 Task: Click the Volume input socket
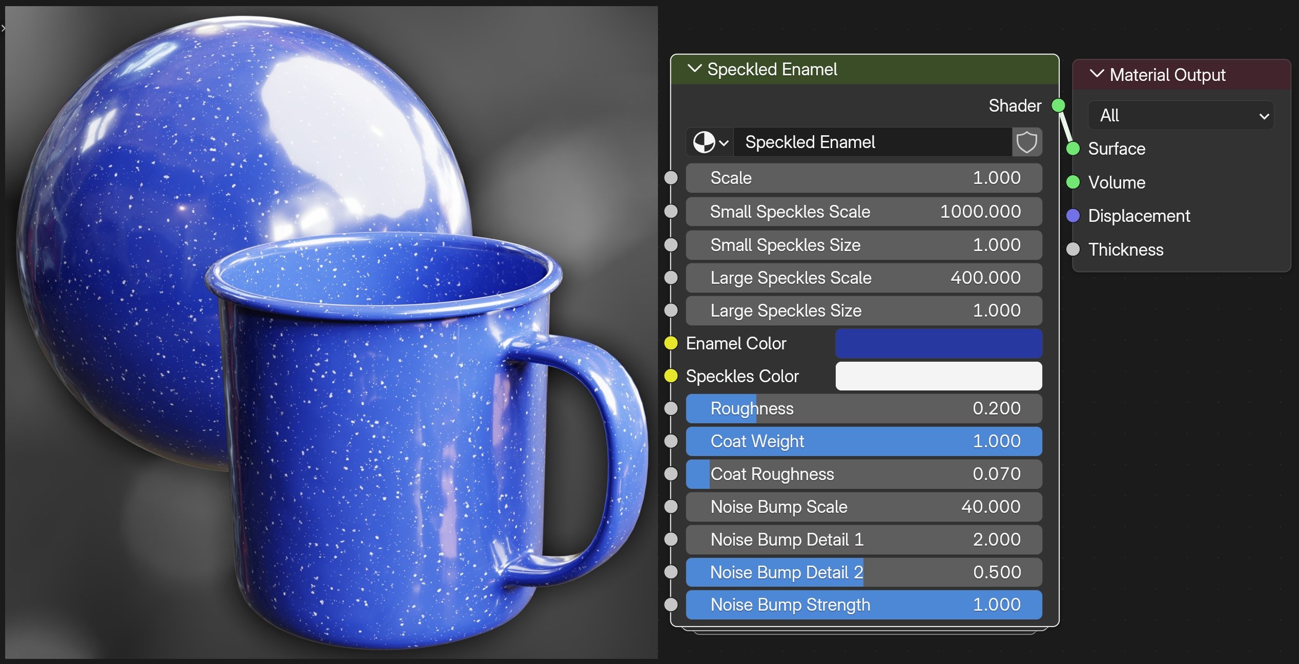[1073, 182]
